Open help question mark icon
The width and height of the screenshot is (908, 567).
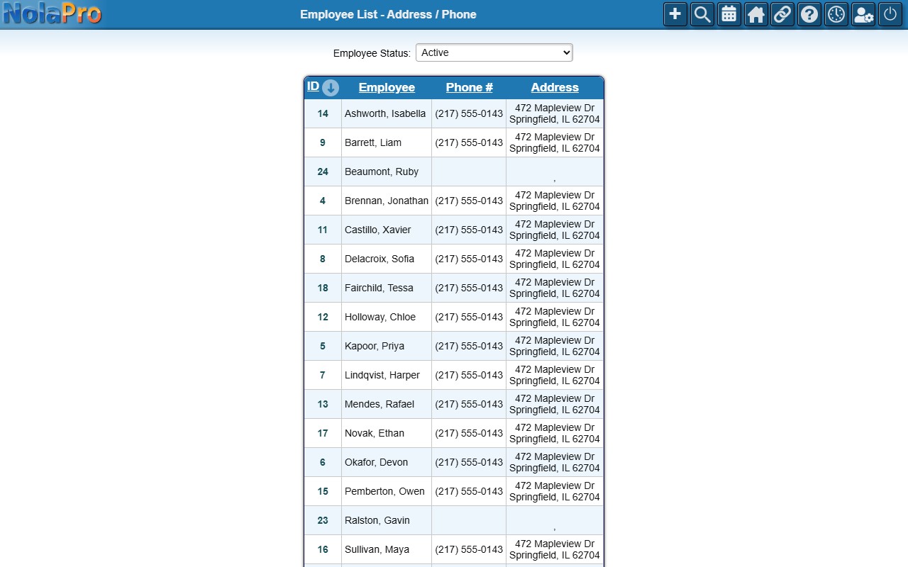(x=809, y=14)
